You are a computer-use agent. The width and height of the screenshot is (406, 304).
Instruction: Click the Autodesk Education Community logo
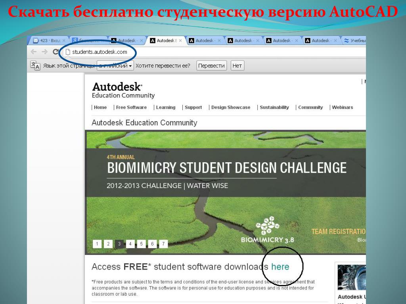tap(123, 90)
